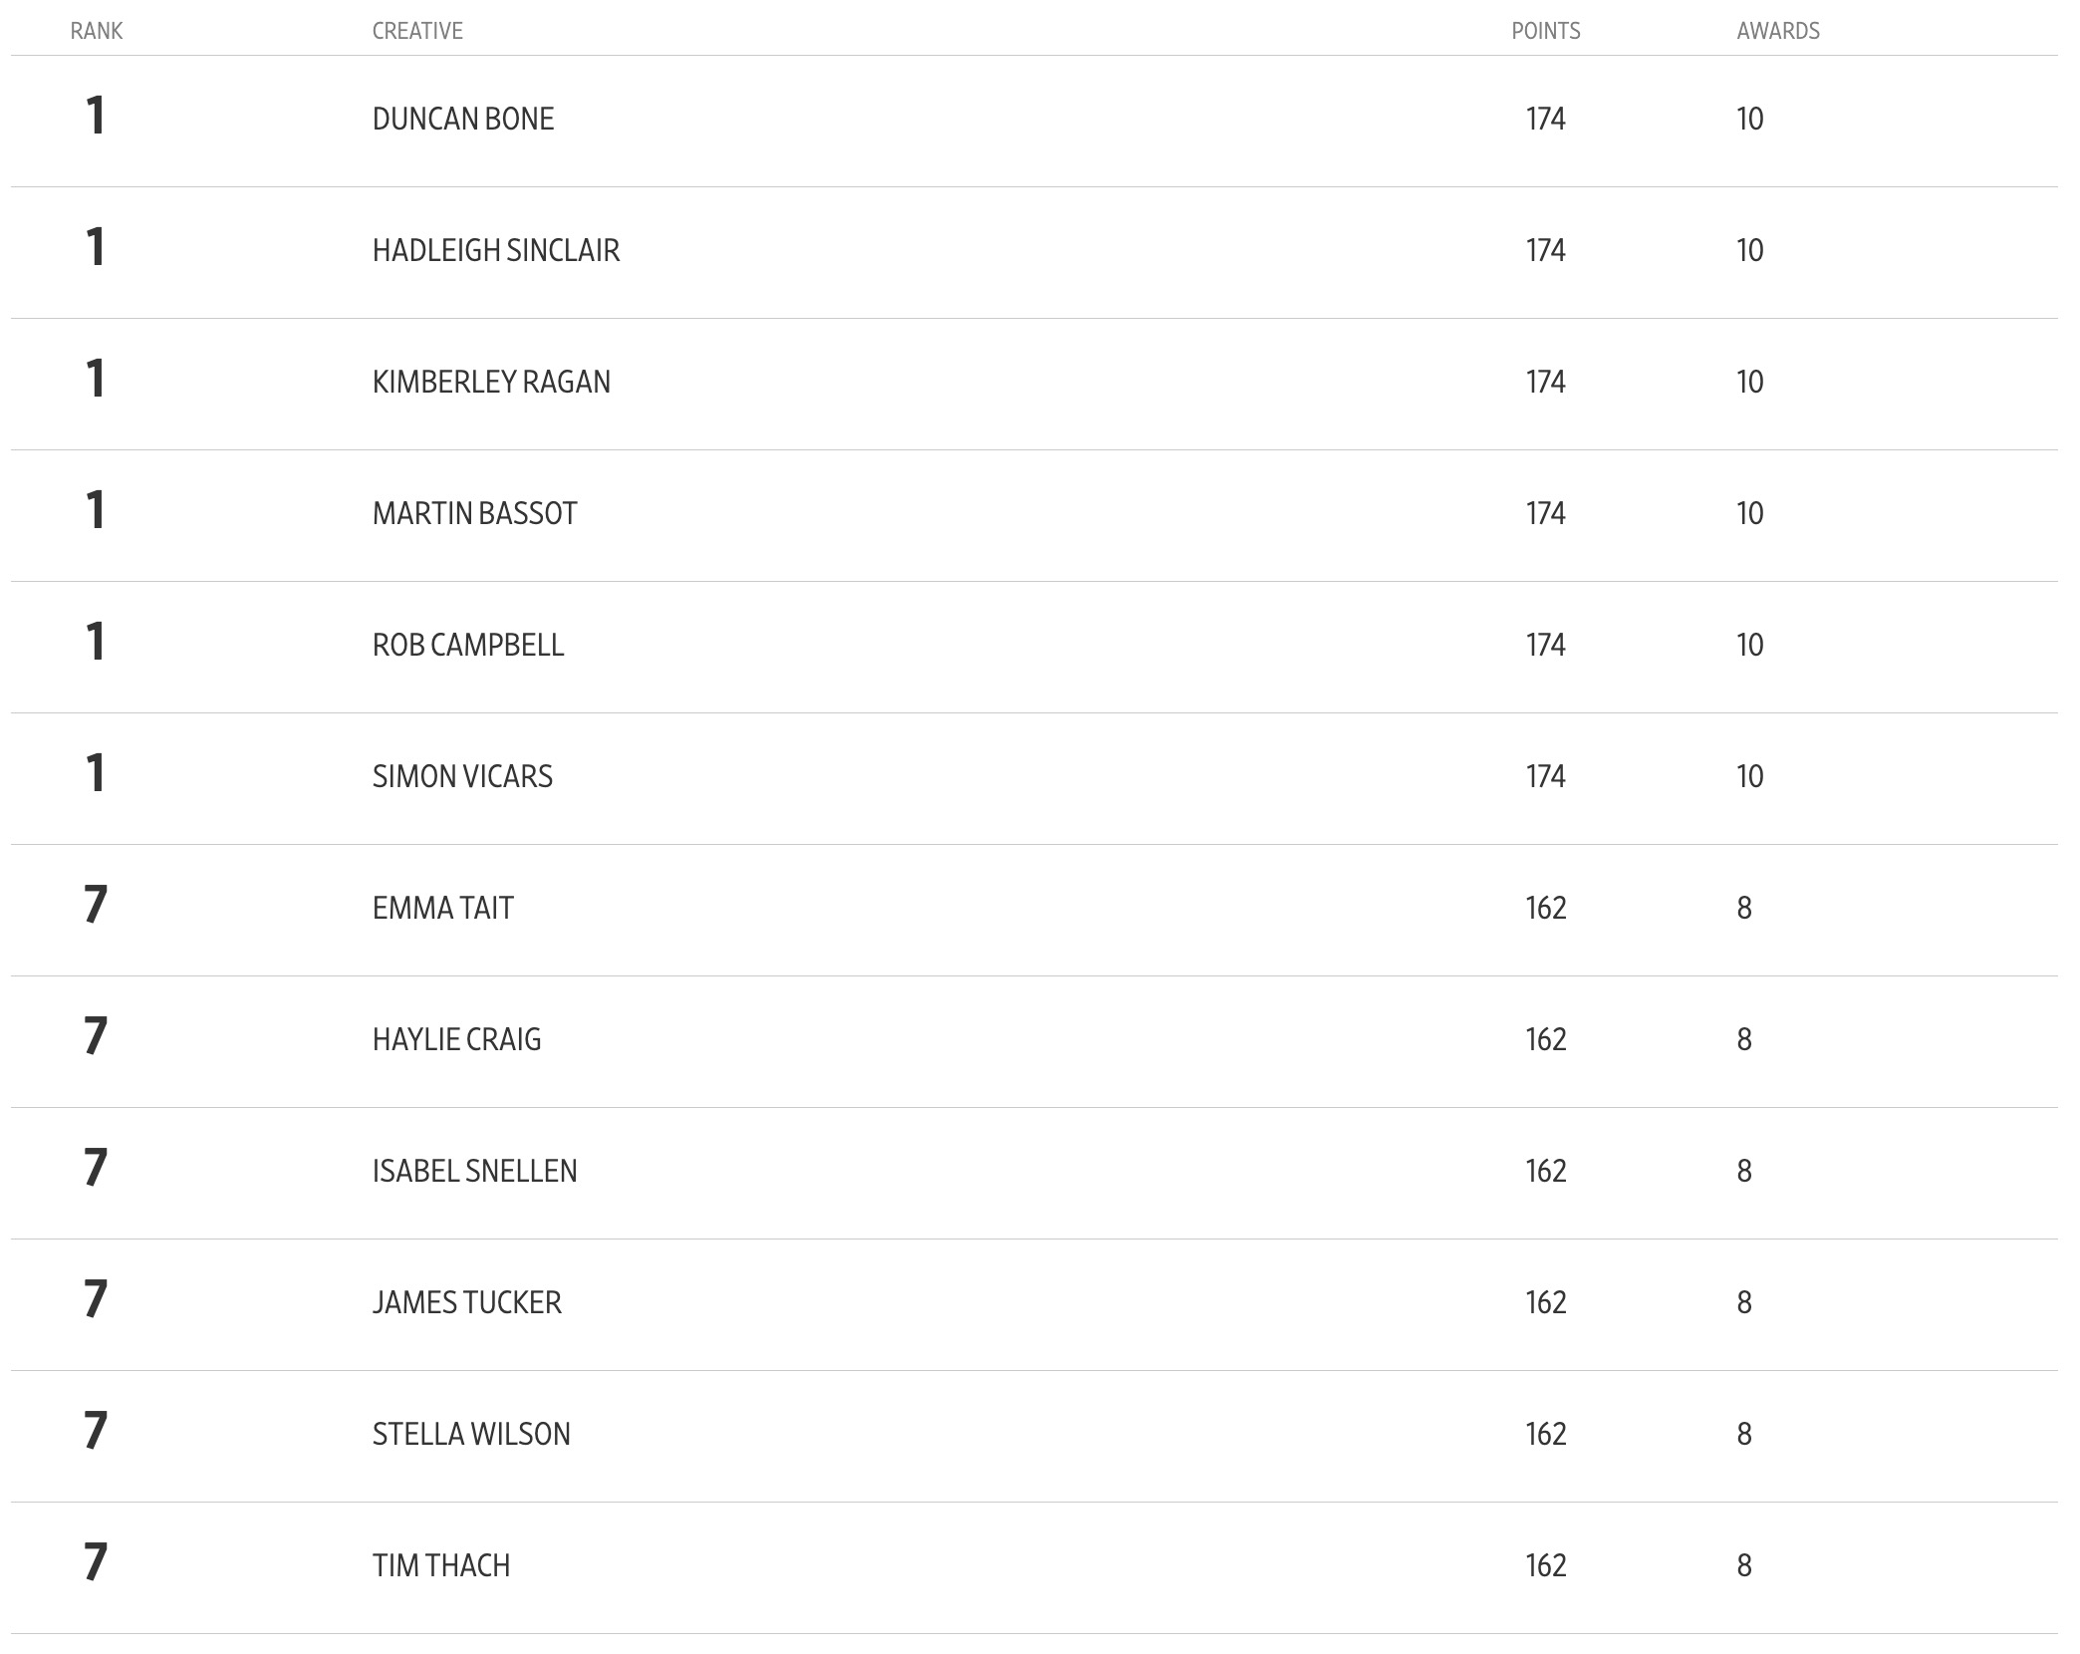The width and height of the screenshot is (2080, 1654).
Task: Open Simon Vicars' creative listing
Action: pyautogui.click(x=462, y=776)
